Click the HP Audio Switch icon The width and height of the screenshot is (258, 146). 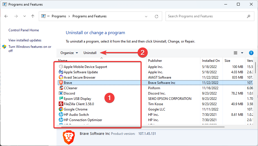pos(61,115)
